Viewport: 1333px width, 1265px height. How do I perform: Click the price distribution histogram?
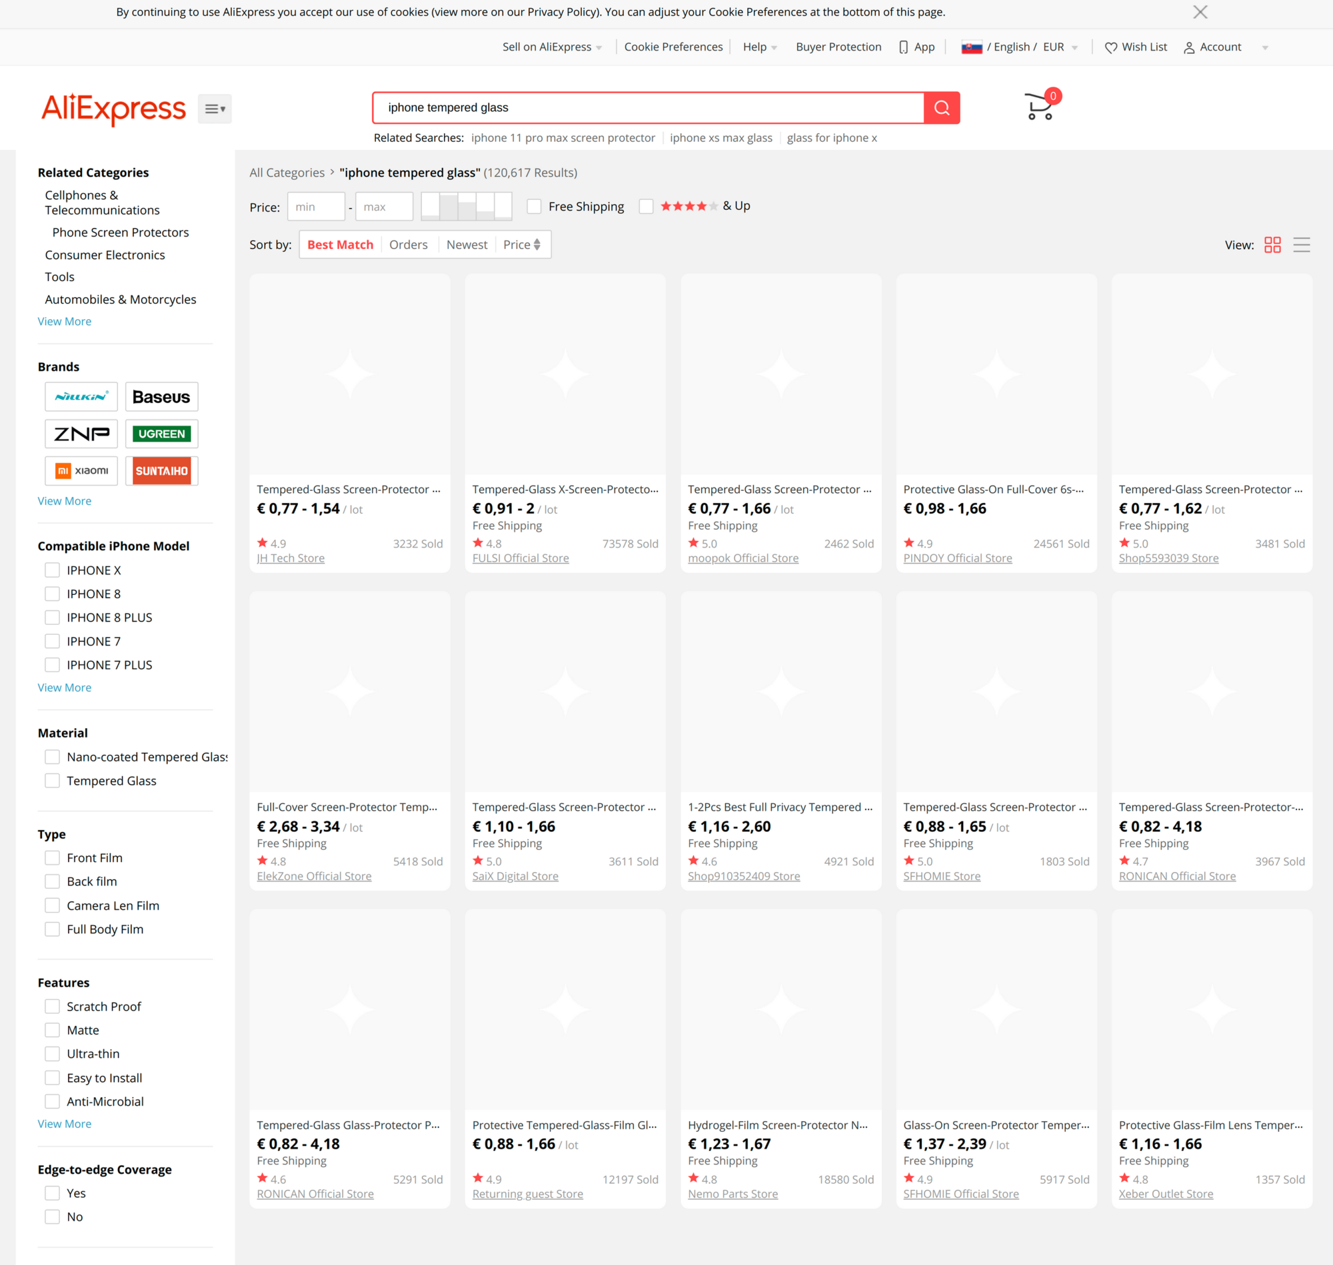point(466,207)
